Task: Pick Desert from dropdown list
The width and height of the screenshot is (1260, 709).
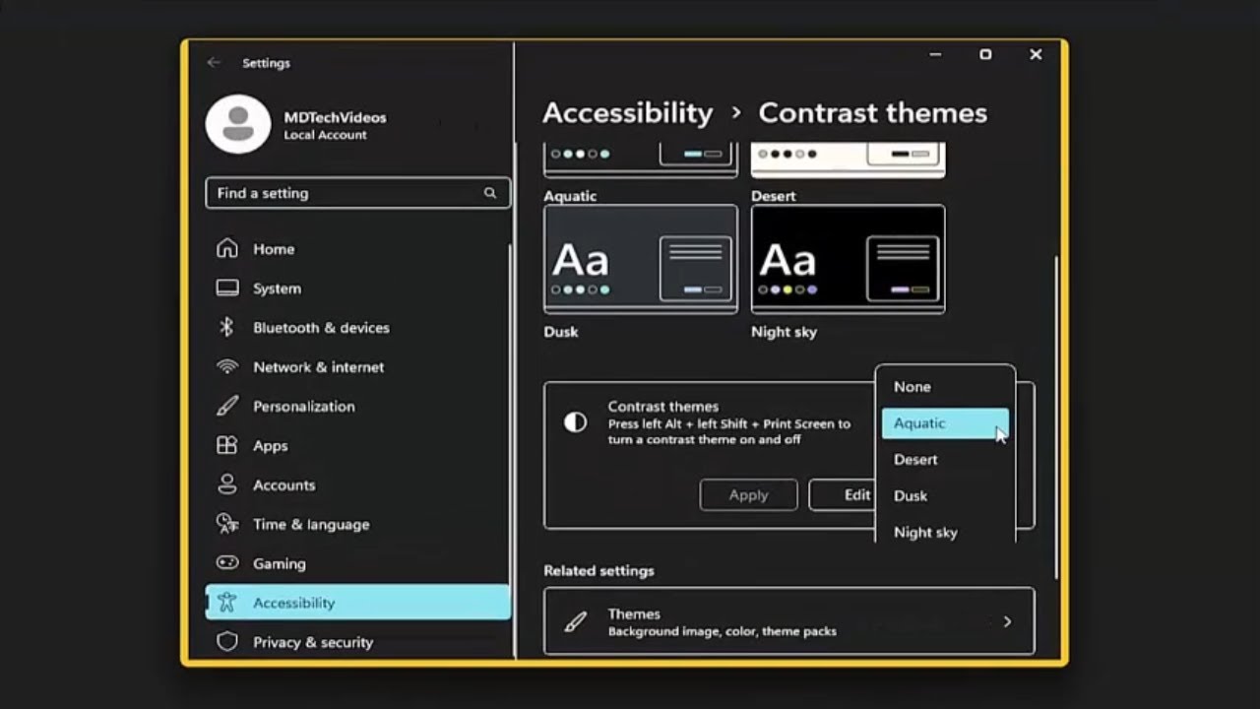Action: point(945,460)
